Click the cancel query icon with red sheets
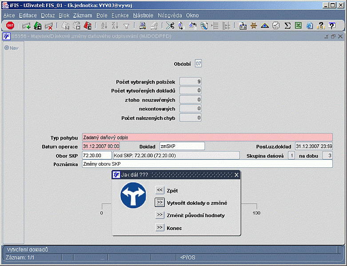The image size is (347, 266). (88, 26)
